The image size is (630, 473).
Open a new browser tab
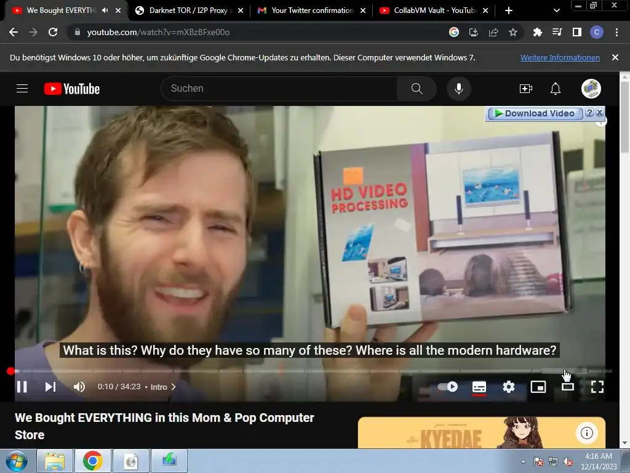(x=509, y=10)
